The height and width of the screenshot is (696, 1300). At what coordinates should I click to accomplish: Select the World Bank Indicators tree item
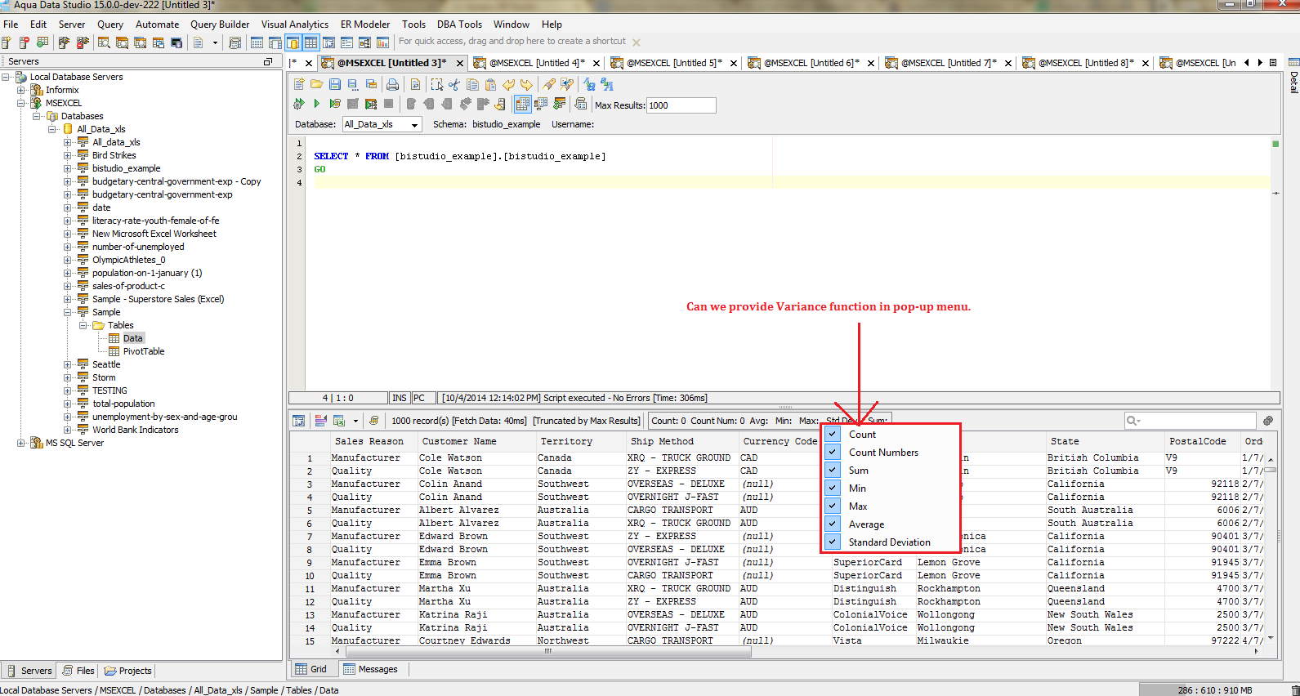[135, 430]
